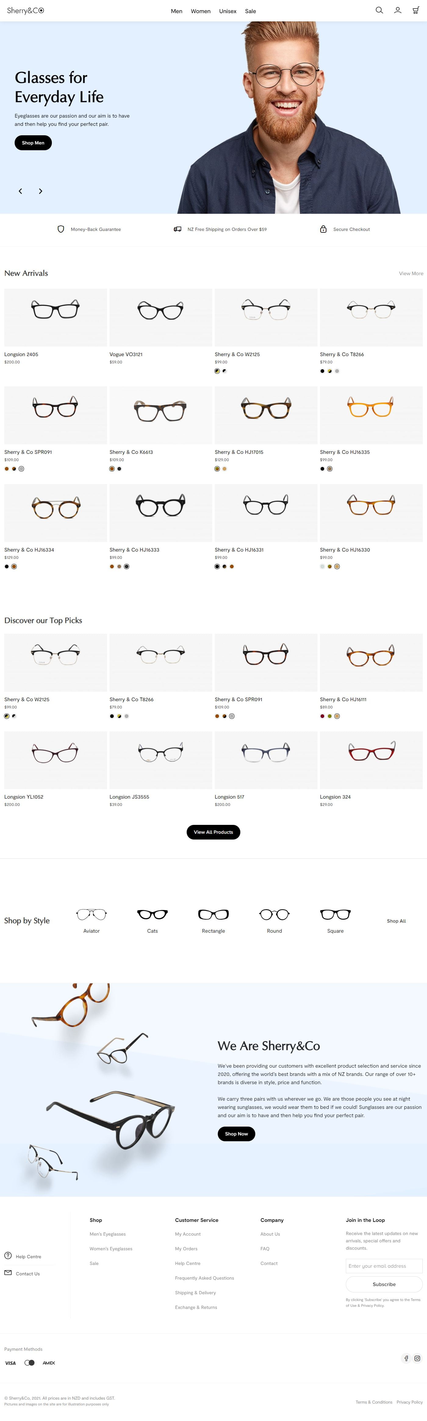Select the Cats style glasses icon
Screen dimensions: 427x1421
[x=152, y=914]
